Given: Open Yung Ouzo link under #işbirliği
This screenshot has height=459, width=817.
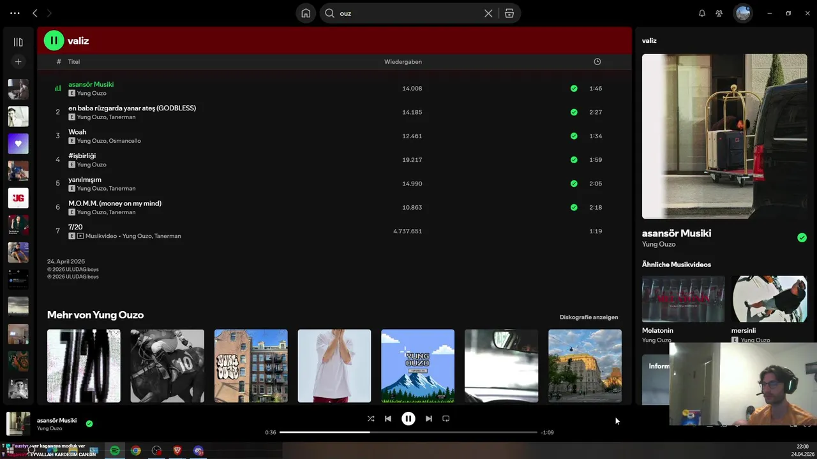Looking at the screenshot, I should tap(91, 164).
